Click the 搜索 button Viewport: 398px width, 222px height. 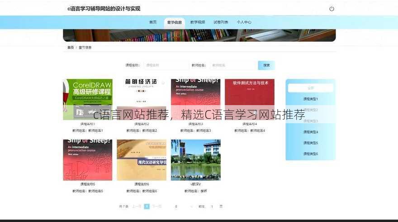pyautogui.click(x=266, y=65)
